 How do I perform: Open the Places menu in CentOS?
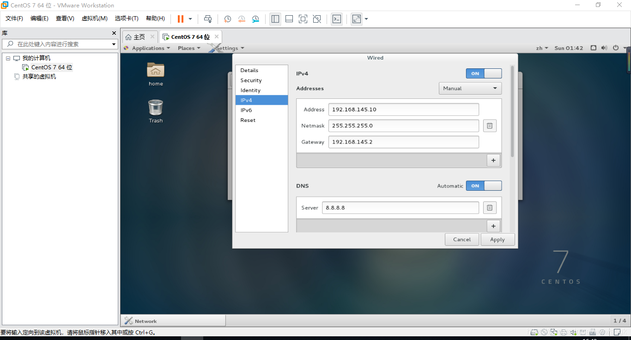[x=189, y=48]
